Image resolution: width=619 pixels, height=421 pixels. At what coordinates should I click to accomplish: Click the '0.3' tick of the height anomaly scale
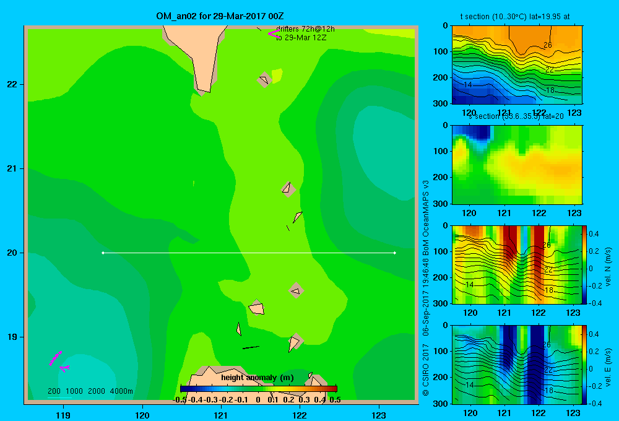(304, 400)
